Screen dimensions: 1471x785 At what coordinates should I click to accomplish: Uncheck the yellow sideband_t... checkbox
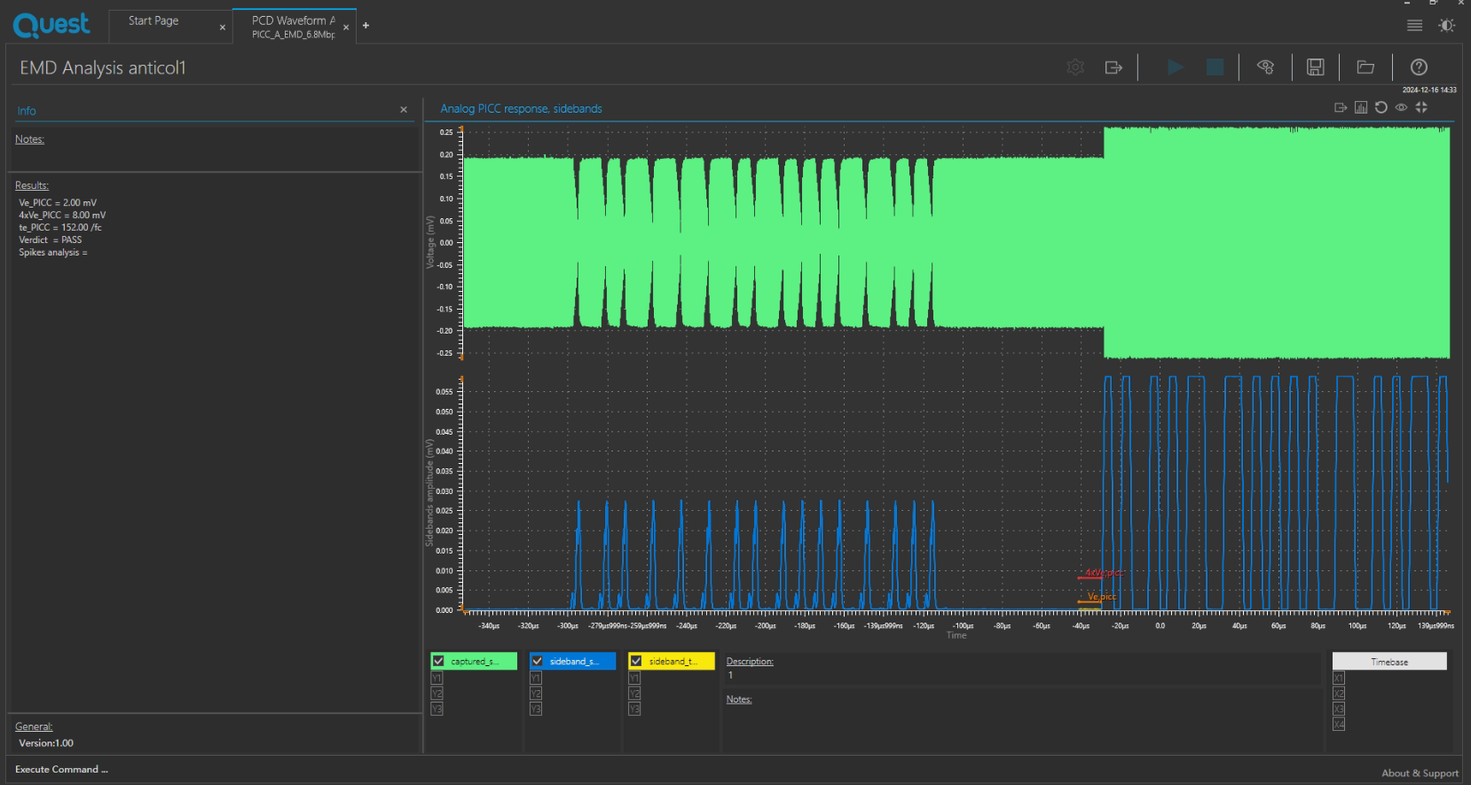(636, 661)
